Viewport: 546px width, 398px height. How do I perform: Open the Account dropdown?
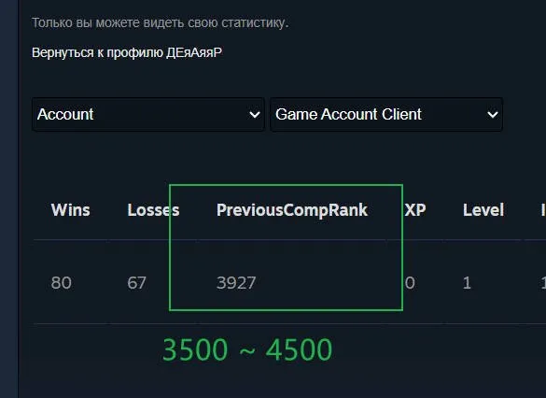click(148, 114)
